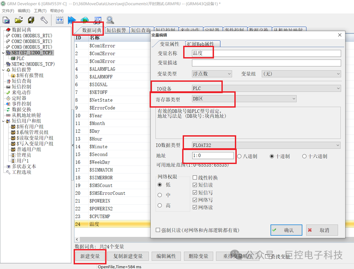Viewport: 354px width, 269px height.
Task: Open the 工具(T) menu
Action: pos(40,11)
